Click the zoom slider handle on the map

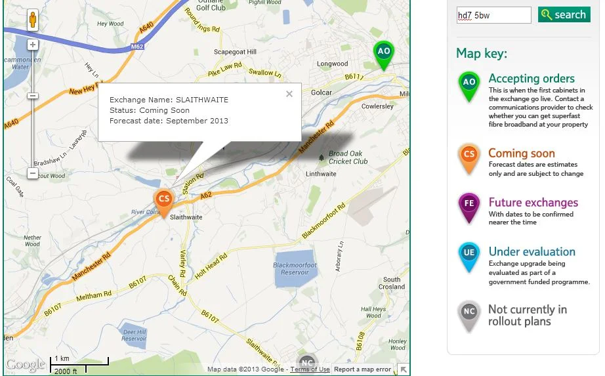pyautogui.click(x=33, y=96)
